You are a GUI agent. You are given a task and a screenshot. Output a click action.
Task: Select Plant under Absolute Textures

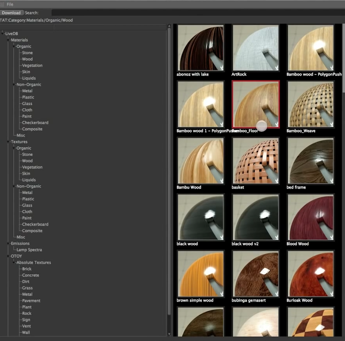tap(27, 307)
